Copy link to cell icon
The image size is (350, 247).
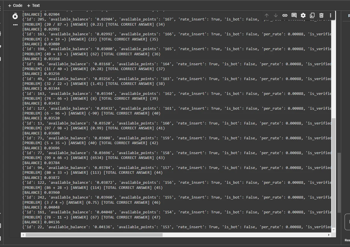[285, 15]
